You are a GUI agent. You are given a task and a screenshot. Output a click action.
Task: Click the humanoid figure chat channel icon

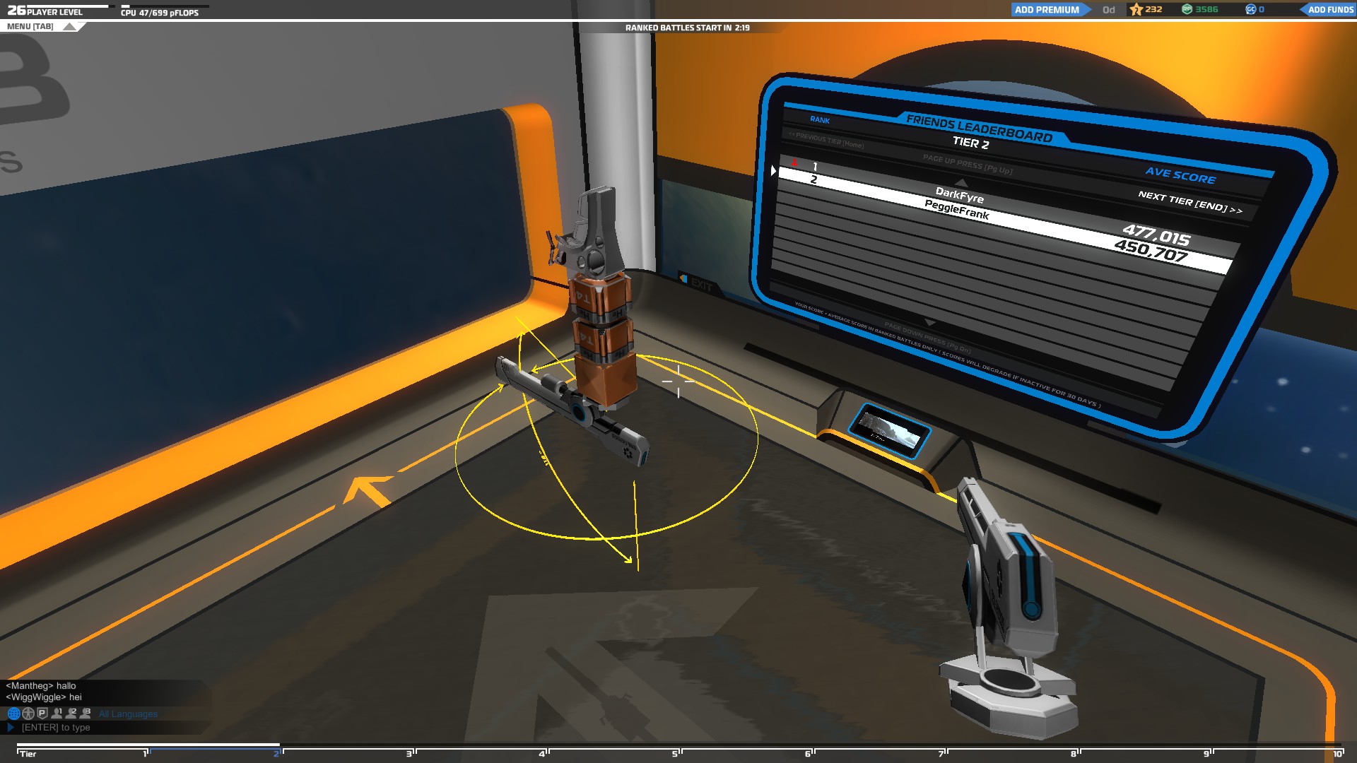pos(28,714)
